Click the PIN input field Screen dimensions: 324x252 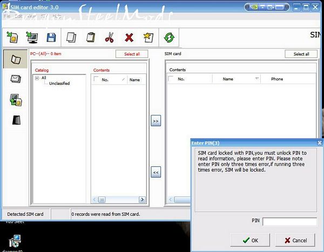point(289,221)
